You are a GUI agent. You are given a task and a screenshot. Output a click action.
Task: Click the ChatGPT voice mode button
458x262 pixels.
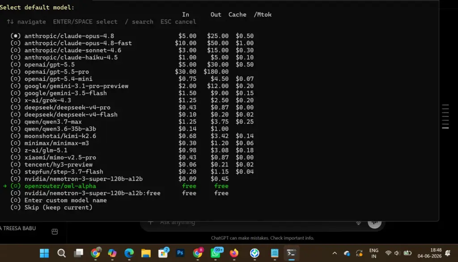374,223
